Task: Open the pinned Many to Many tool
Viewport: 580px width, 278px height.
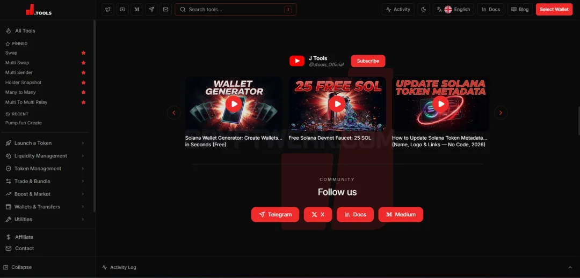Action: pyautogui.click(x=20, y=92)
